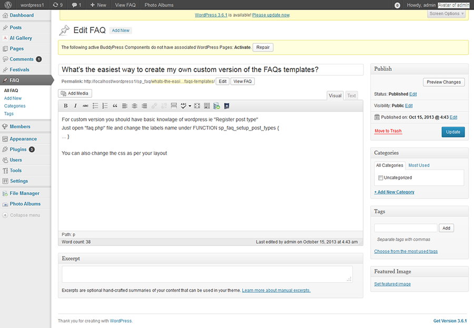Open FAQ Tags submenu link
This screenshot has width=474, height=328.
pos(9,114)
